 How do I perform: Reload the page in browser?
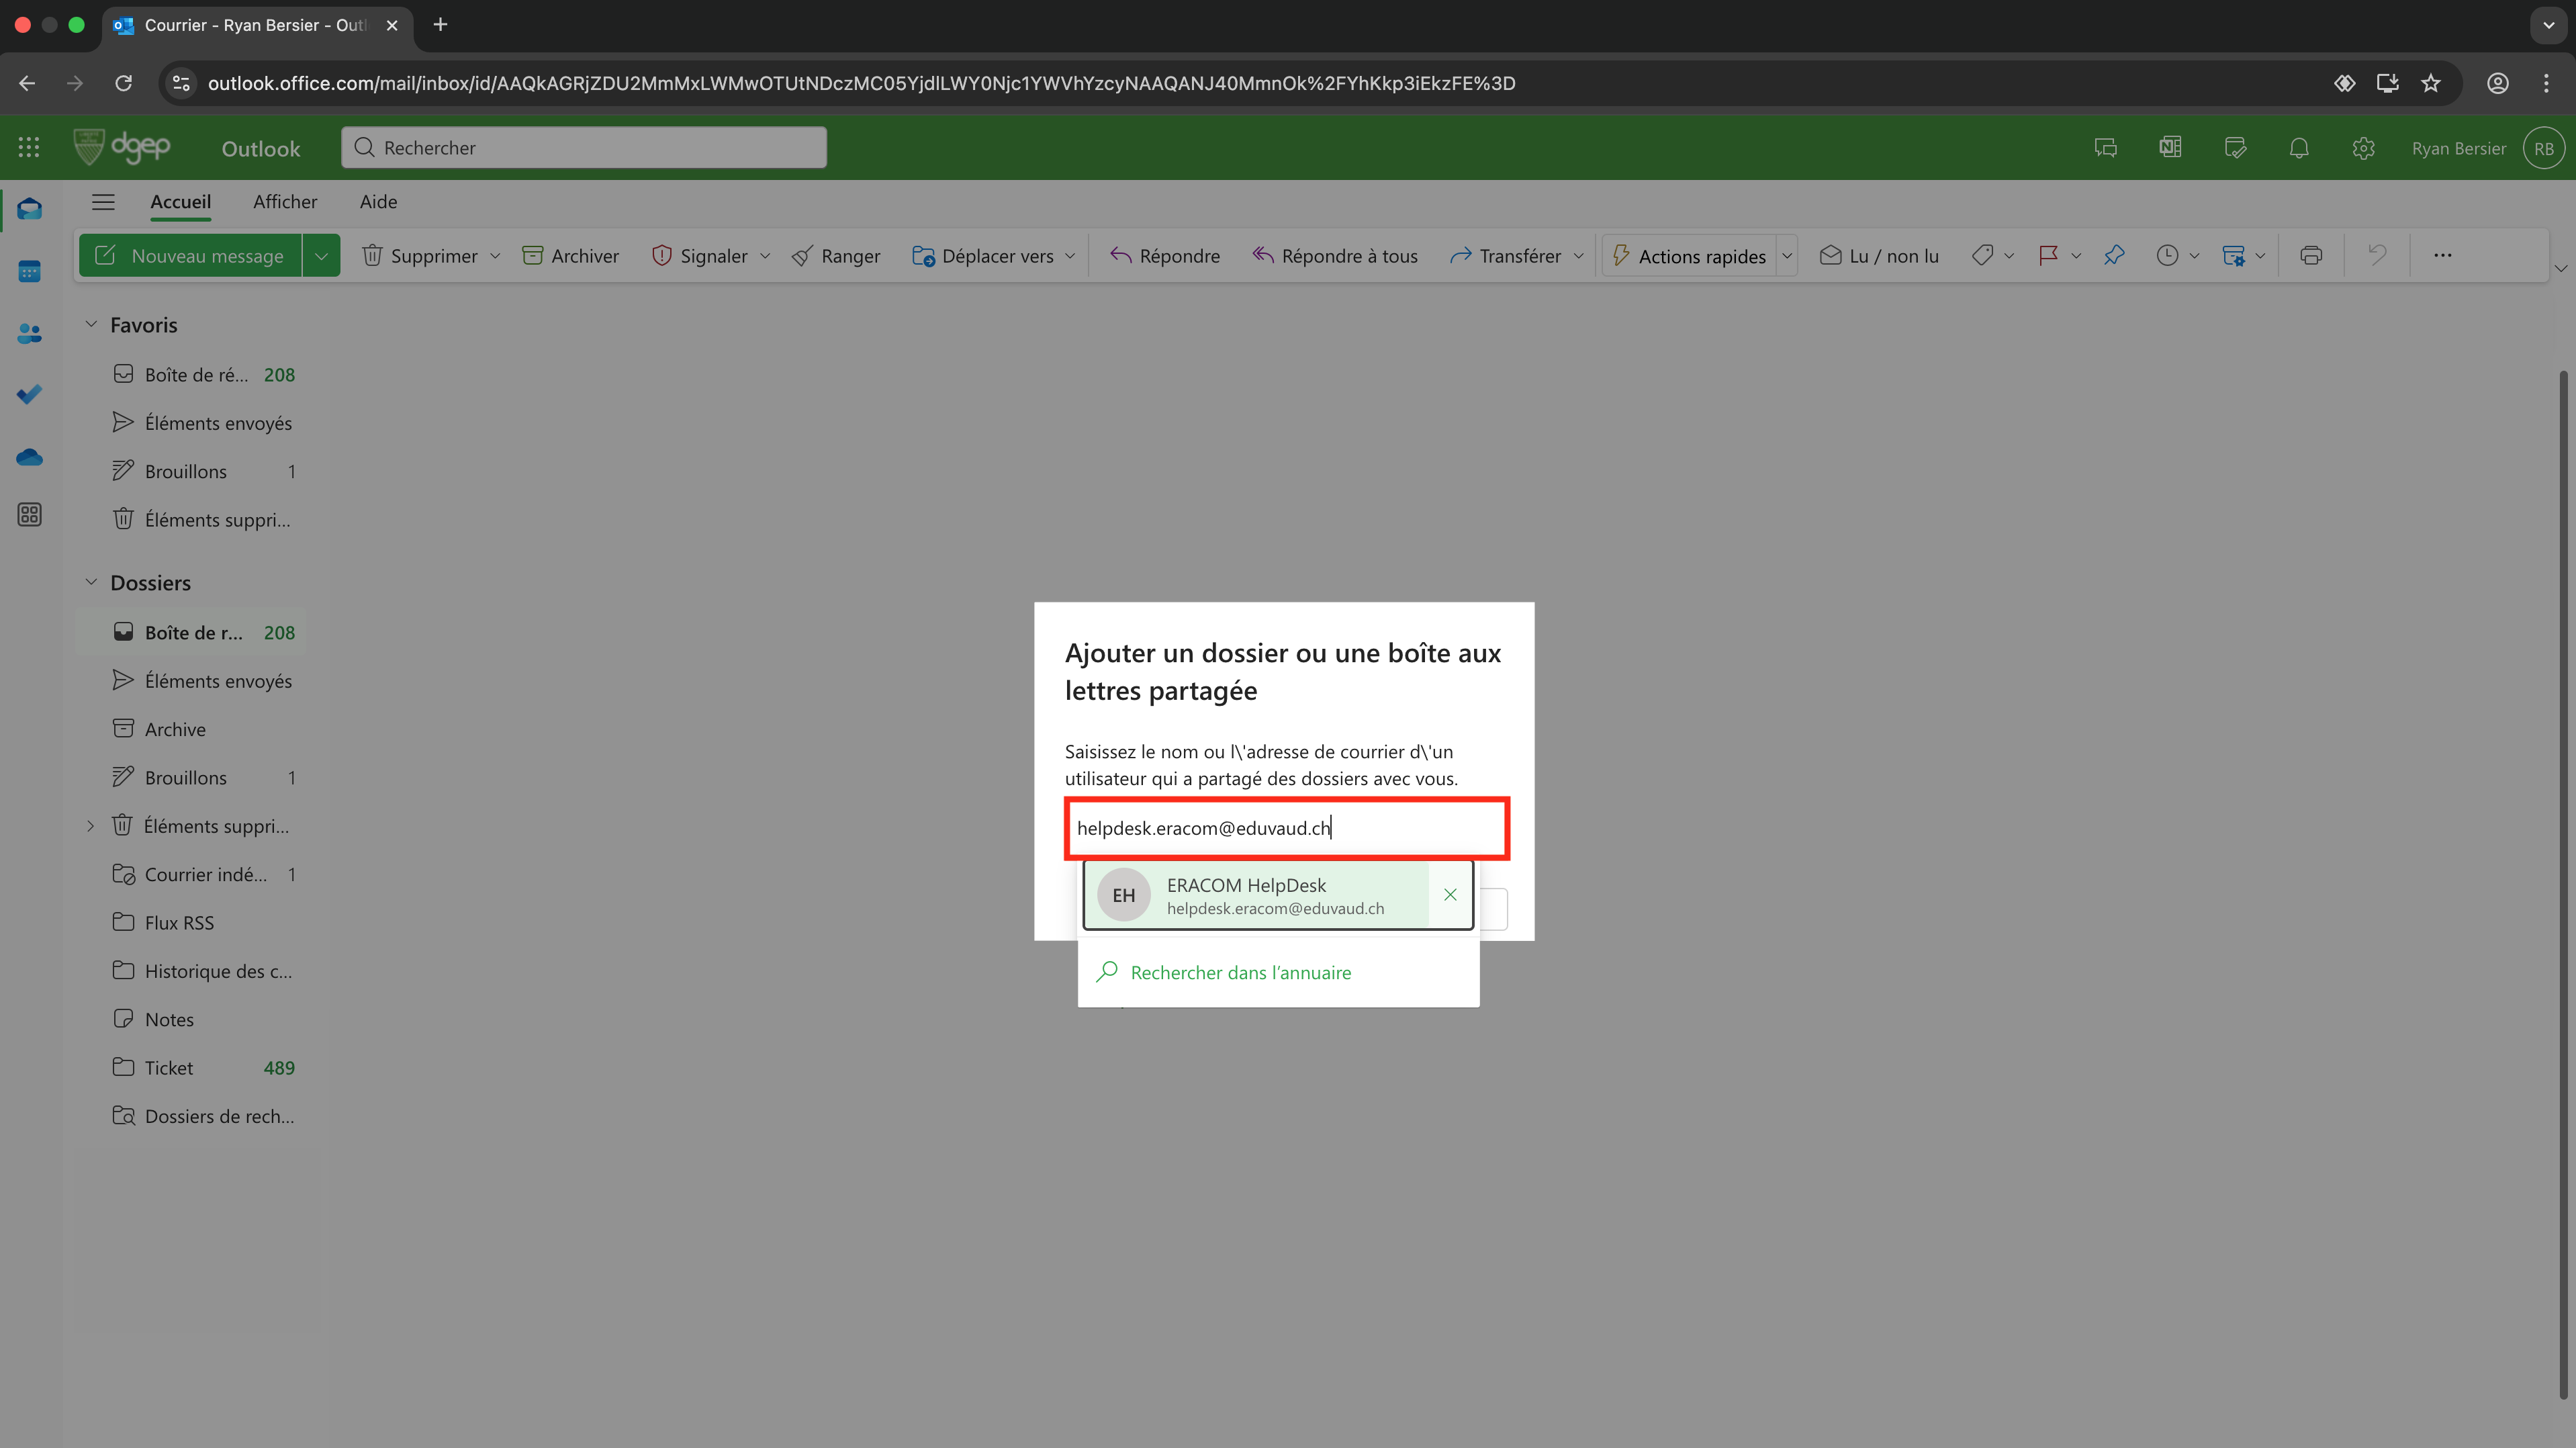[x=123, y=83]
